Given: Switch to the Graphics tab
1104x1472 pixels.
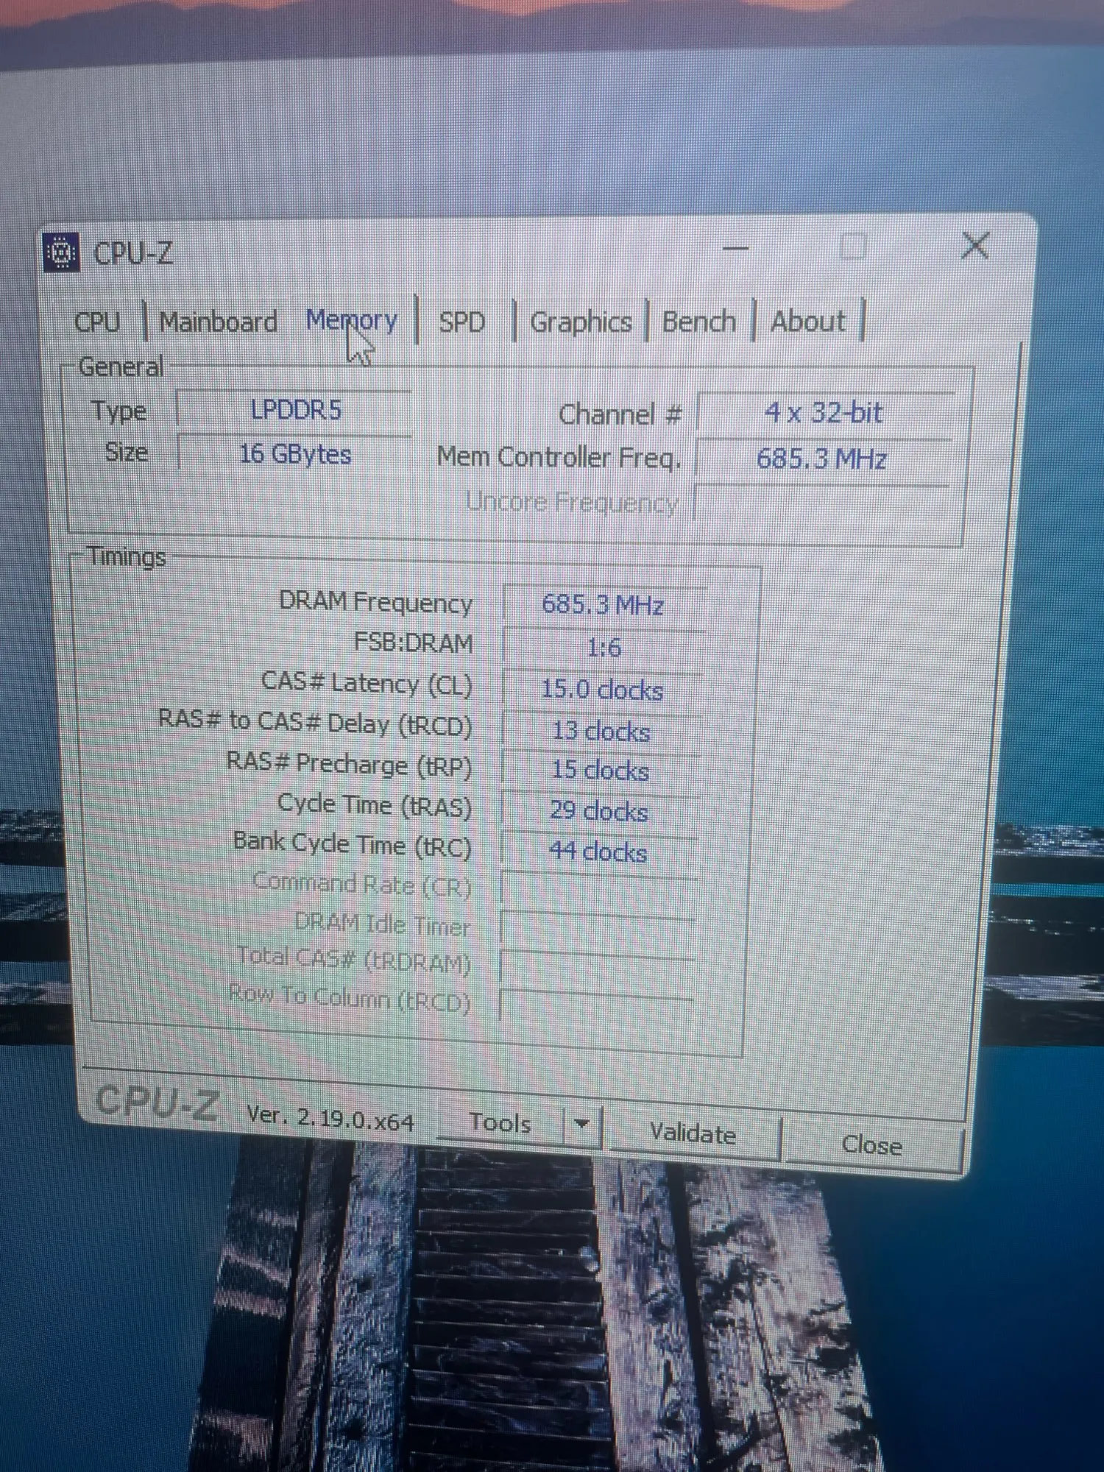Looking at the screenshot, I should 581,322.
